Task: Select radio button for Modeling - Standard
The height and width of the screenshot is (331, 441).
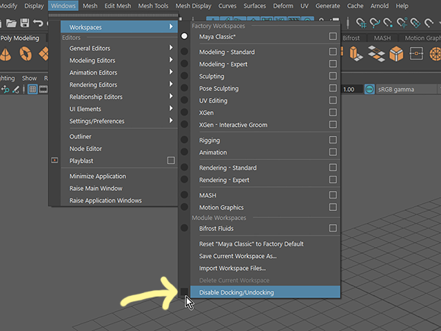Action: (184, 52)
